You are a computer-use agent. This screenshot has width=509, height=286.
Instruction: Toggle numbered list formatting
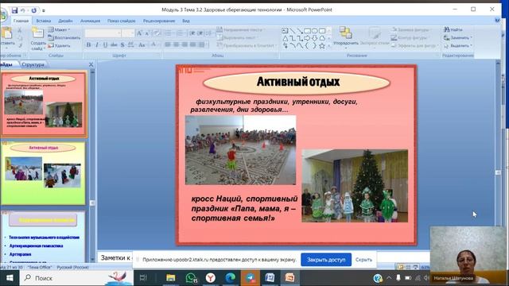(181, 33)
